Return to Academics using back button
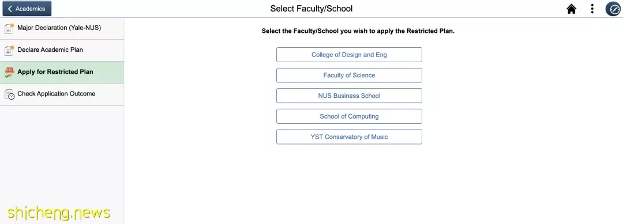The height and width of the screenshot is (224, 623). (x=27, y=9)
